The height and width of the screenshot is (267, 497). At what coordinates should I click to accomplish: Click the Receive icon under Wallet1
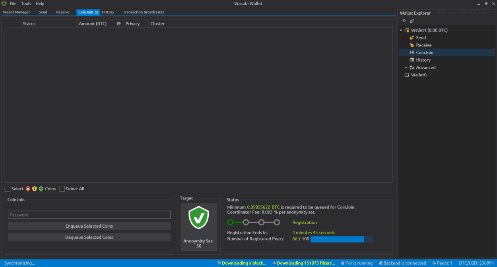[x=412, y=45]
